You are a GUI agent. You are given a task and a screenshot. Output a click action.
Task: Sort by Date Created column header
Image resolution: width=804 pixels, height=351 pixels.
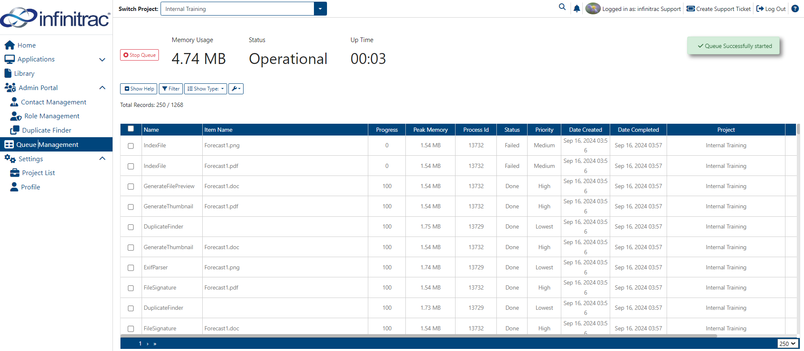(585, 130)
